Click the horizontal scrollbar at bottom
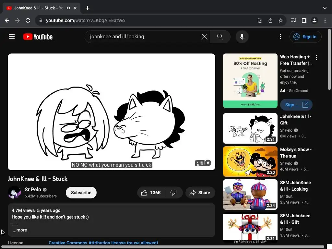Image resolution: width=332 pixels, height=249 pixels. point(162,247)
